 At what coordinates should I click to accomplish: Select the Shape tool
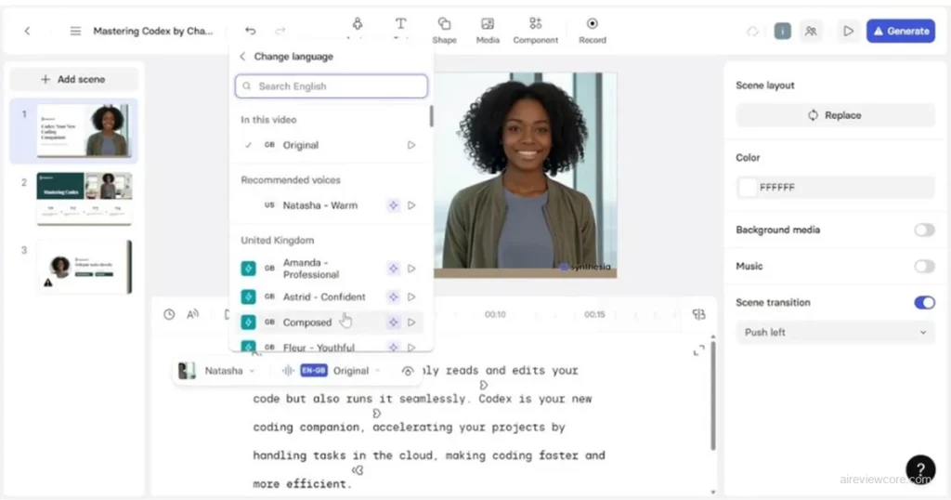click(444, 31)
